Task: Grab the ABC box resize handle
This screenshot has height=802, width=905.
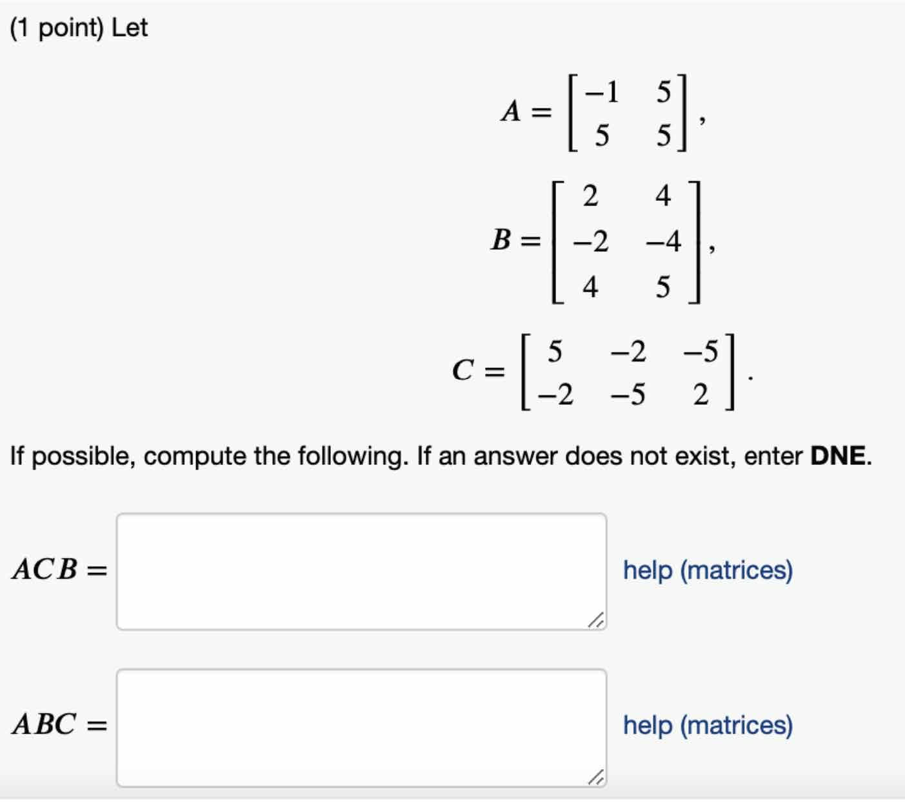Action: (x=597, y=777)
